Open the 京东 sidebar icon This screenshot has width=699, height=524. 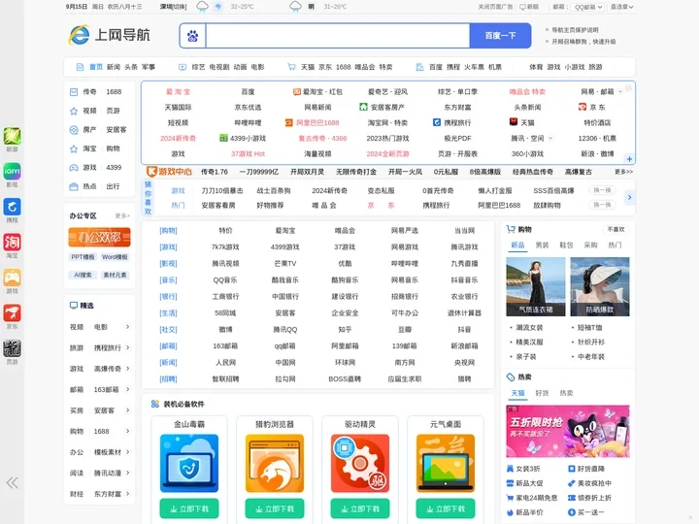click(x=12, y=312)
